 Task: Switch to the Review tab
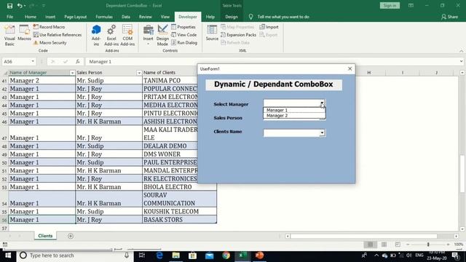pyautogui.click(x=145, y=17)
